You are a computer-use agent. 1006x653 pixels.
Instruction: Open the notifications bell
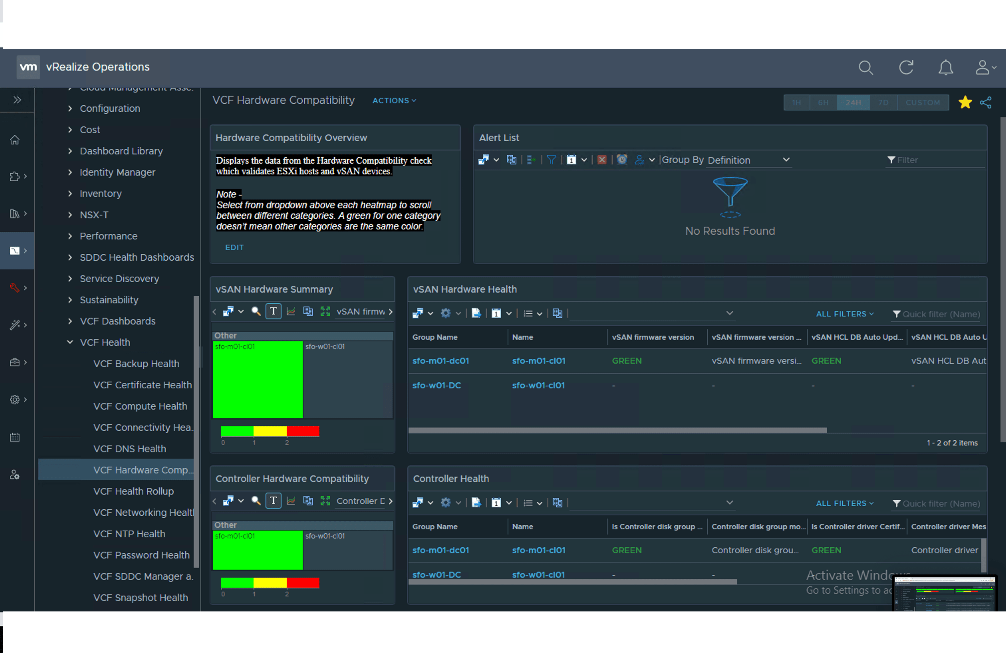point(945,67)
